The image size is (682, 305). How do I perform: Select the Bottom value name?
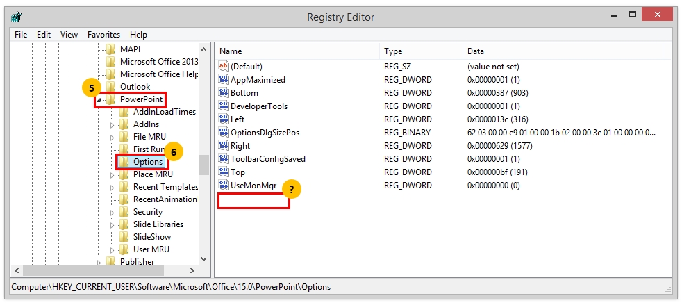pyautogui.click(x=244, y=92)
